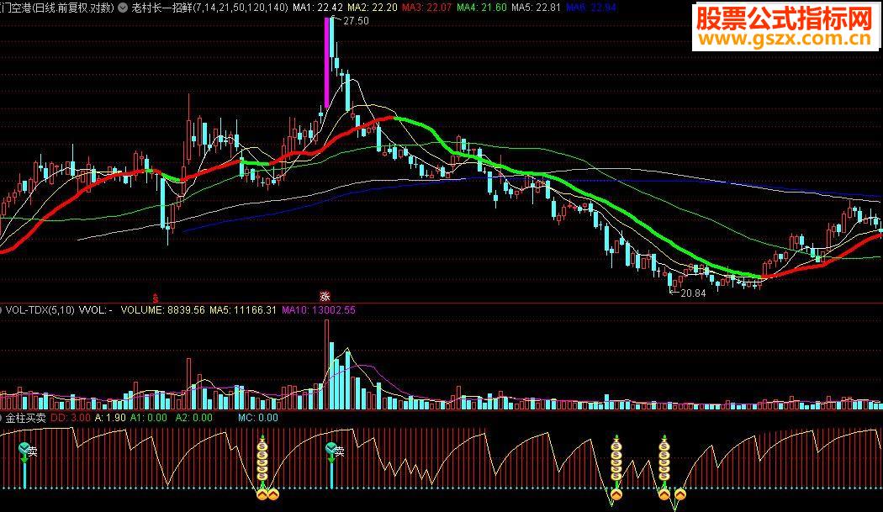
Task: Click the A2: 0.00 value
Action: 193,418
